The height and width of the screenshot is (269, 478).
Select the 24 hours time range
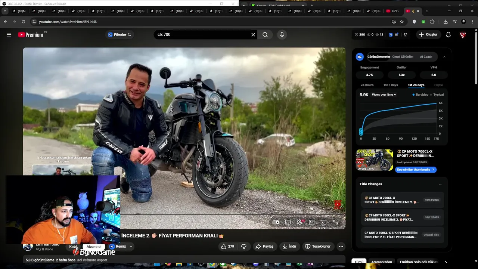point(367,85)
